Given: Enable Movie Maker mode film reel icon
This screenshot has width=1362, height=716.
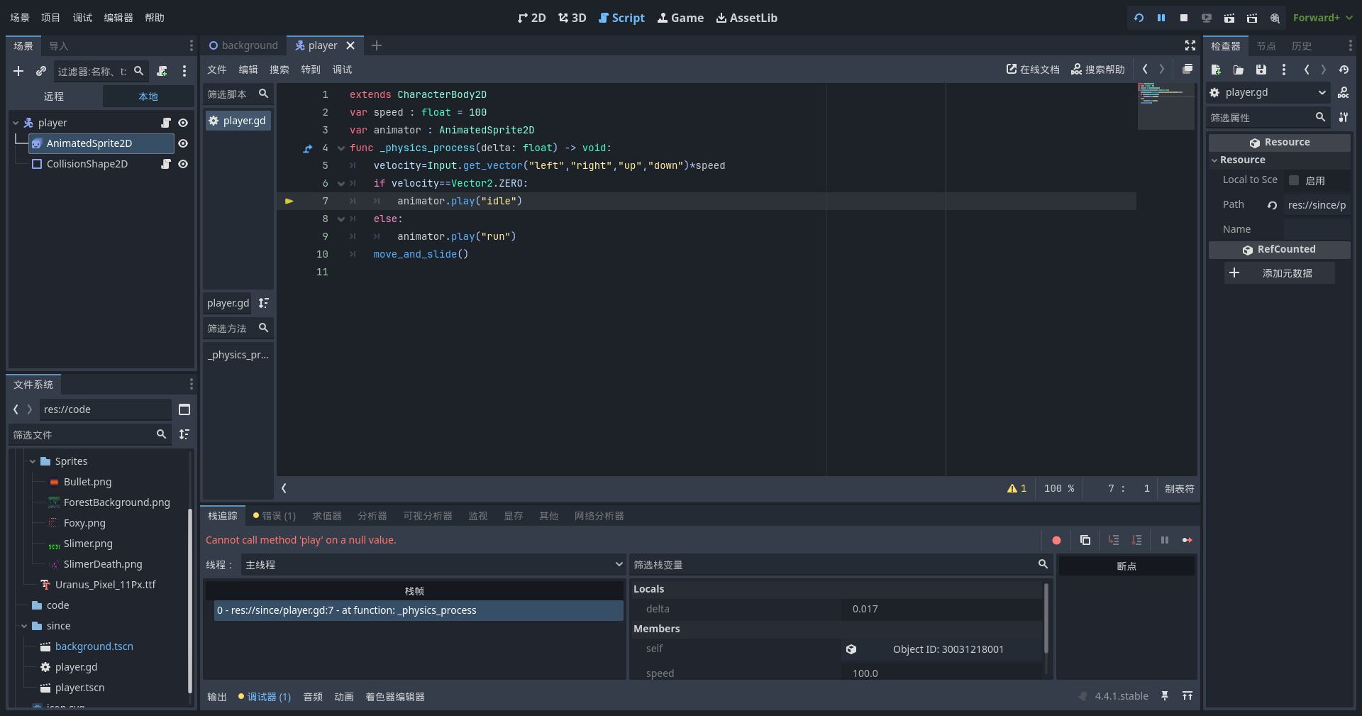Looking at the screenshot, I should pos(1275,18).
